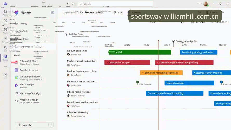Switch to Plans tab
This screenshot has width=231, height=130.
tap(118, 12)
